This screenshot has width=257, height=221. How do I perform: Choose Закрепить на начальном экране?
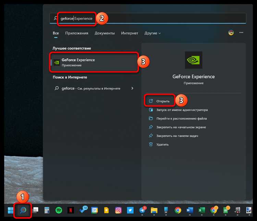pos(177,127)
